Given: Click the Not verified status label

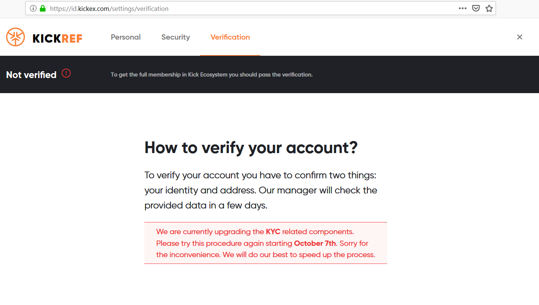Looking at the screenshot, I should pyautogui.click(x=31, y=75).
